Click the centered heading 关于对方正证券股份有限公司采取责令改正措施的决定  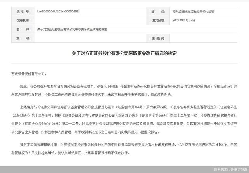pyautogui.click(x=124, y=53)
